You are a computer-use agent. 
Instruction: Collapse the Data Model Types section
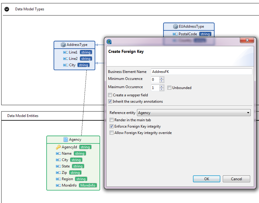pos(7,9)
